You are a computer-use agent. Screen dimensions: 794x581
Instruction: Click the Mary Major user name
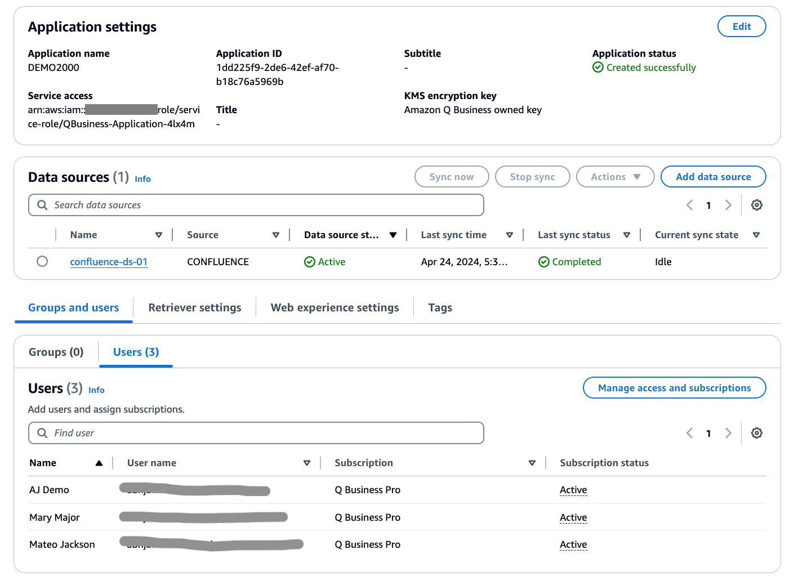point(55,517)
